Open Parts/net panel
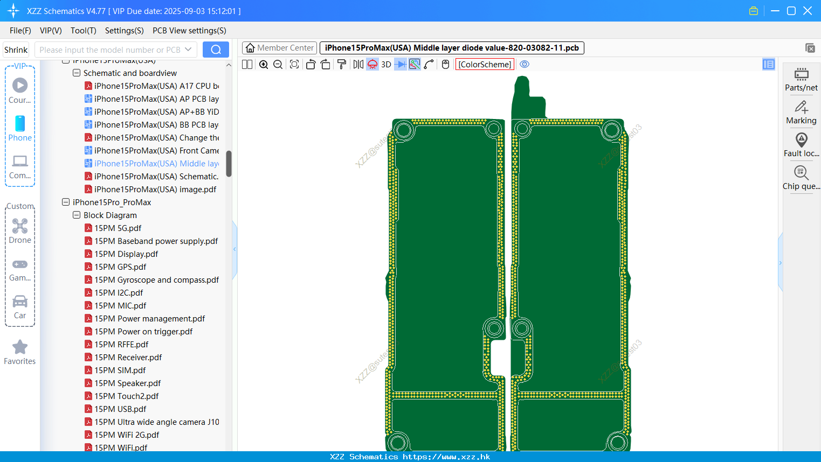This screenshot has height=462, width=821. pos(801,79)
